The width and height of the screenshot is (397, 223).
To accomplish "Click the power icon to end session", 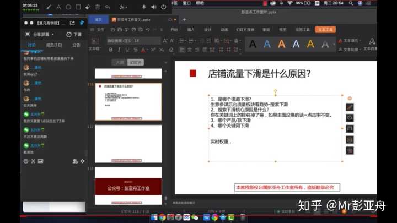I will tap(164, 7).
